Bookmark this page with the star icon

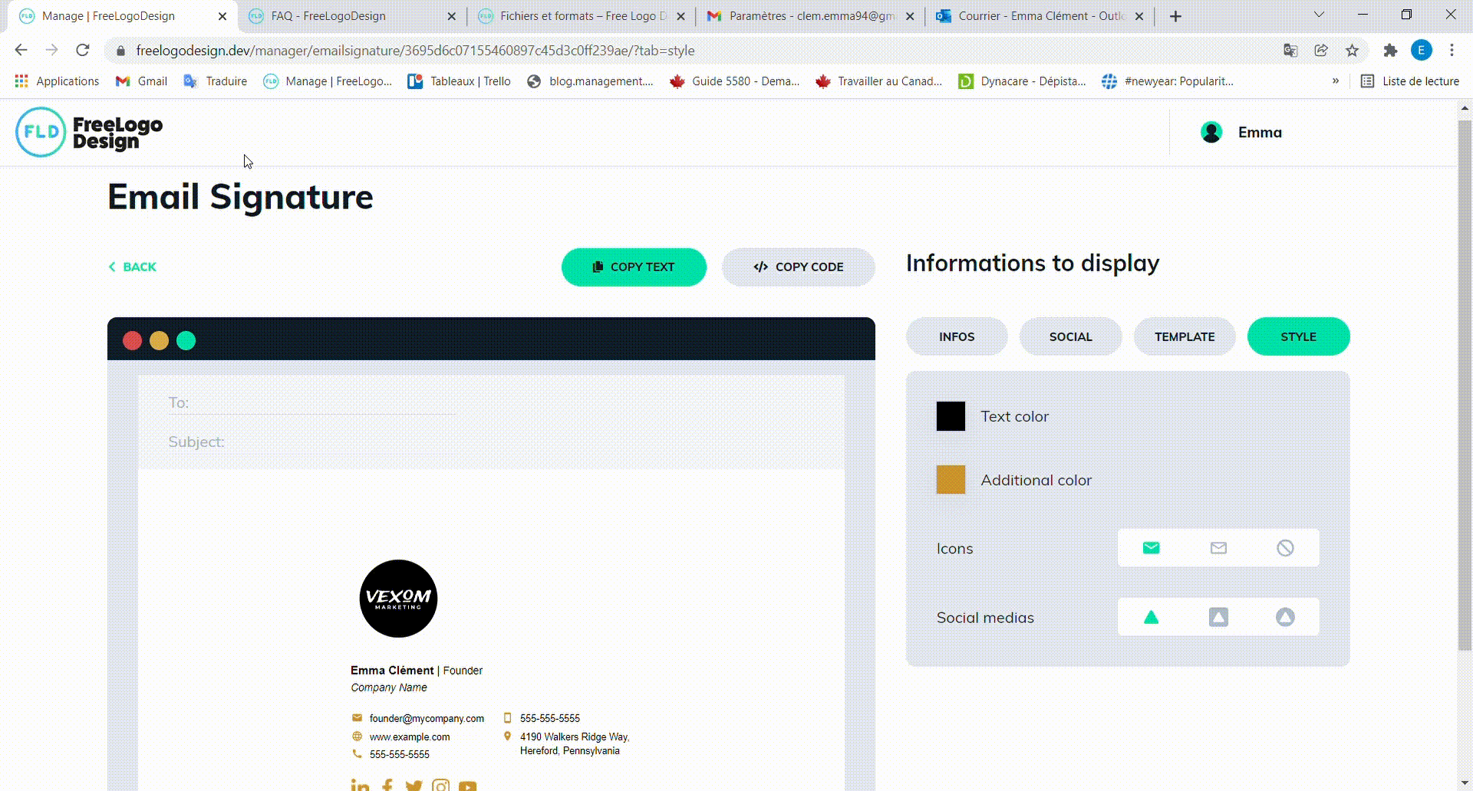1352,50
